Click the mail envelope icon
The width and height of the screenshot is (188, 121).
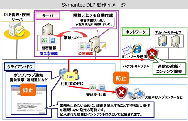pos(127,50)
